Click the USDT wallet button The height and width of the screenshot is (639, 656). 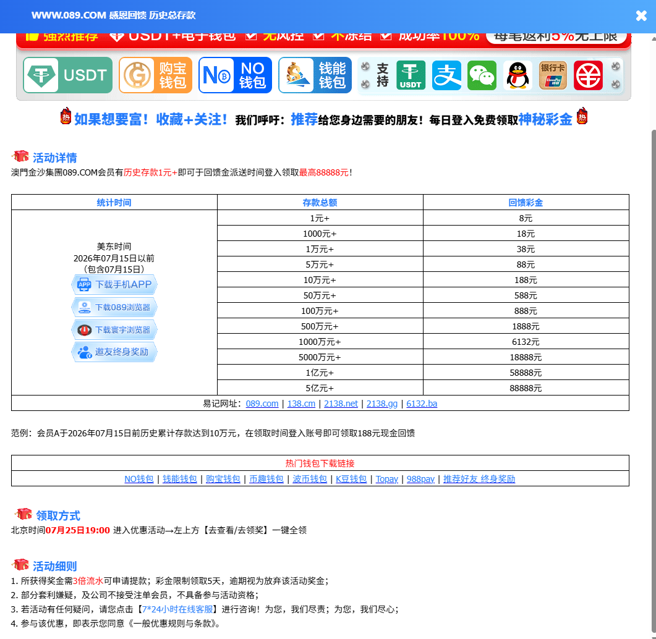(68, 75)
